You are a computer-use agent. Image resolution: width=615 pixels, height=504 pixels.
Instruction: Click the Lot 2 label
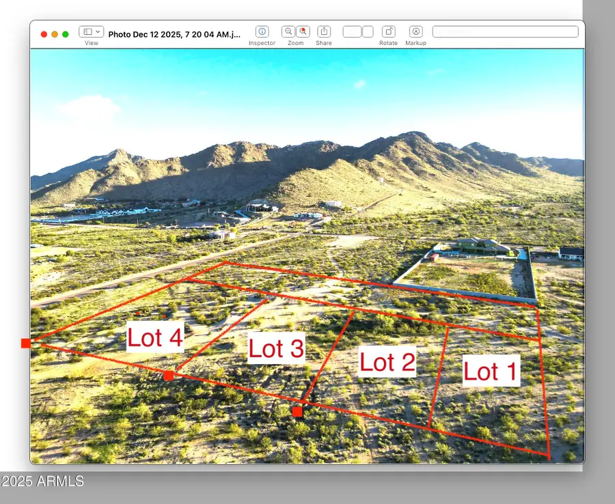pos(388,363)
